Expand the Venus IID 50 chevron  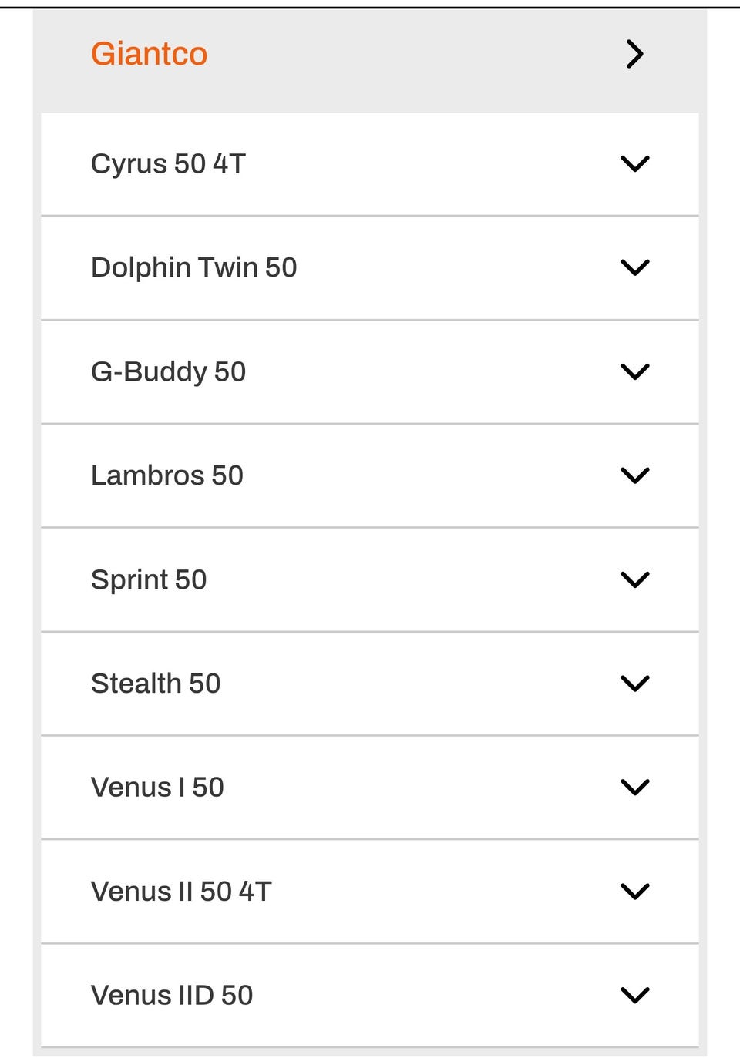(634, 995)
